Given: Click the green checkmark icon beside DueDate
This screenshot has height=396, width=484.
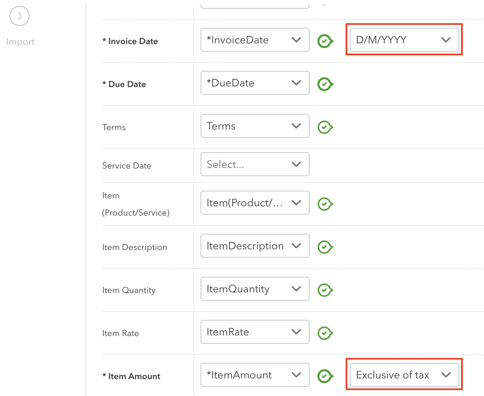Looking at the screenshot, I should coord(325,84).
